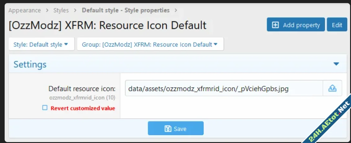Tick the Revert customized value checkbox

45,108
